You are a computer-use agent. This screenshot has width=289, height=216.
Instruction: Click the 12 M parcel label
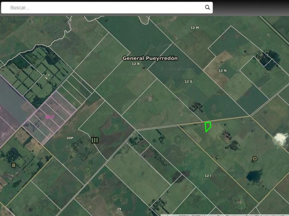pos(195,28)
